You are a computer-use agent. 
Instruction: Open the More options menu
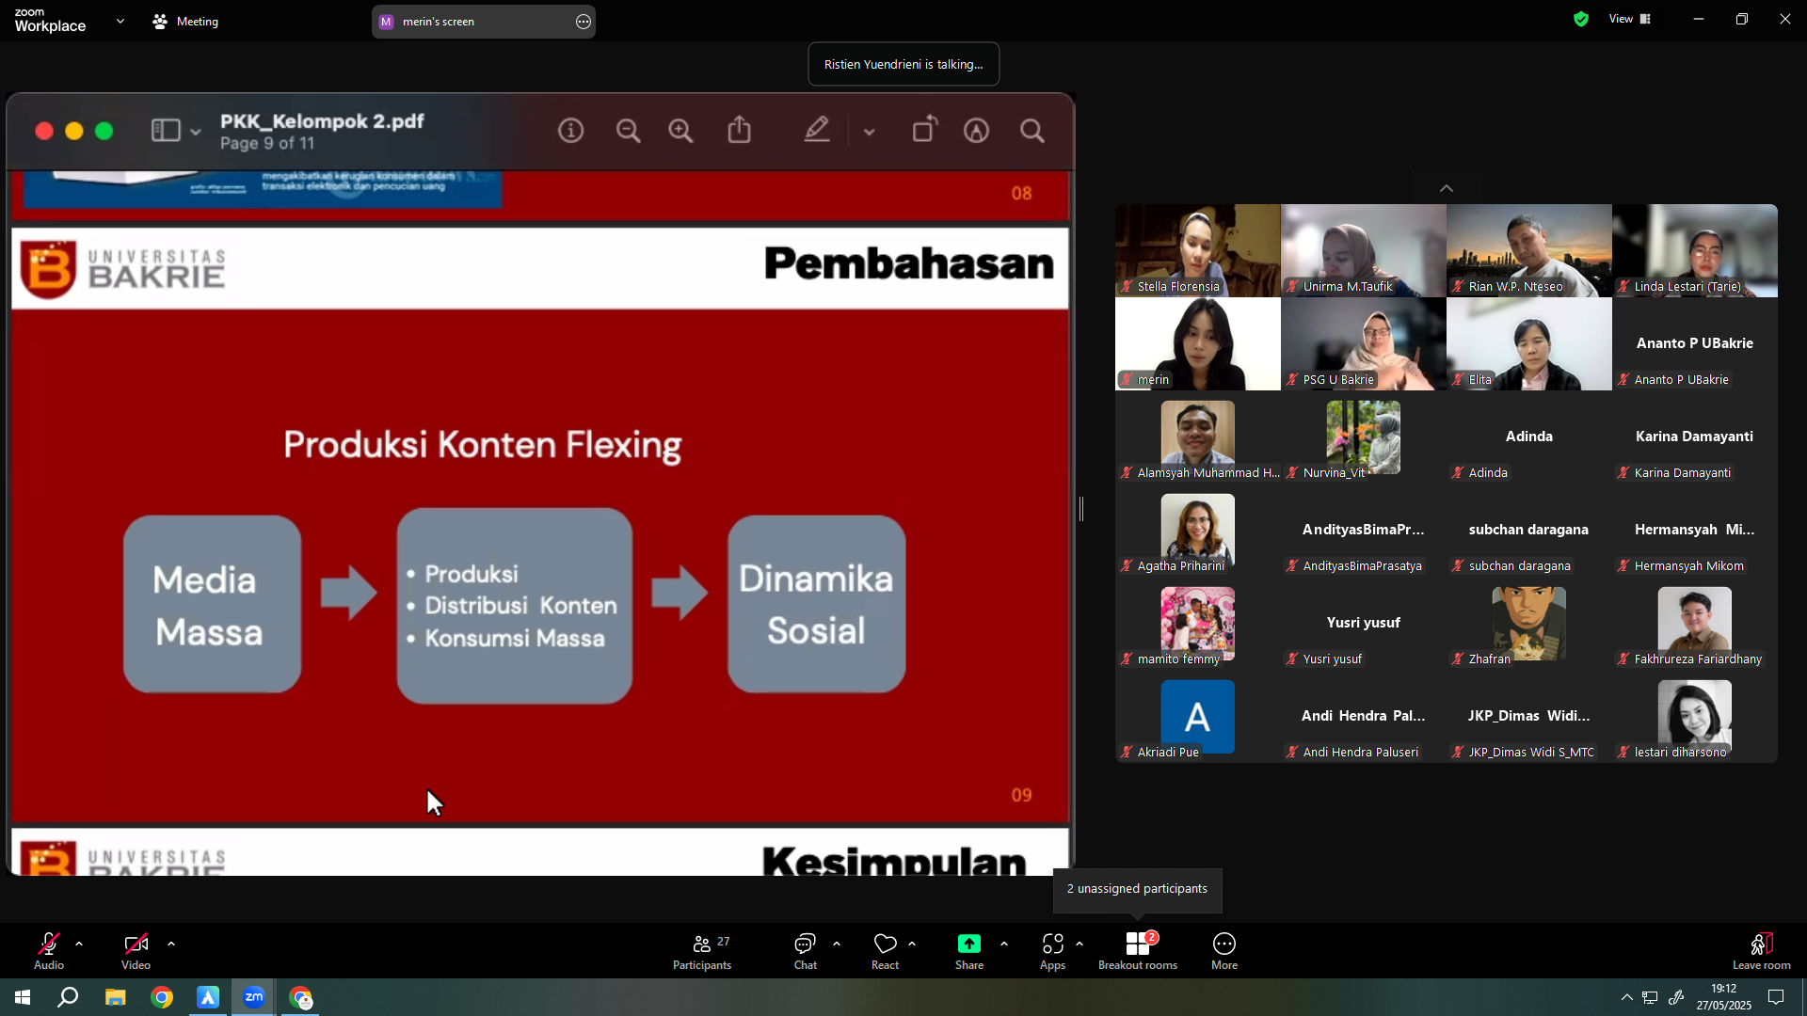pos(1224,951)
